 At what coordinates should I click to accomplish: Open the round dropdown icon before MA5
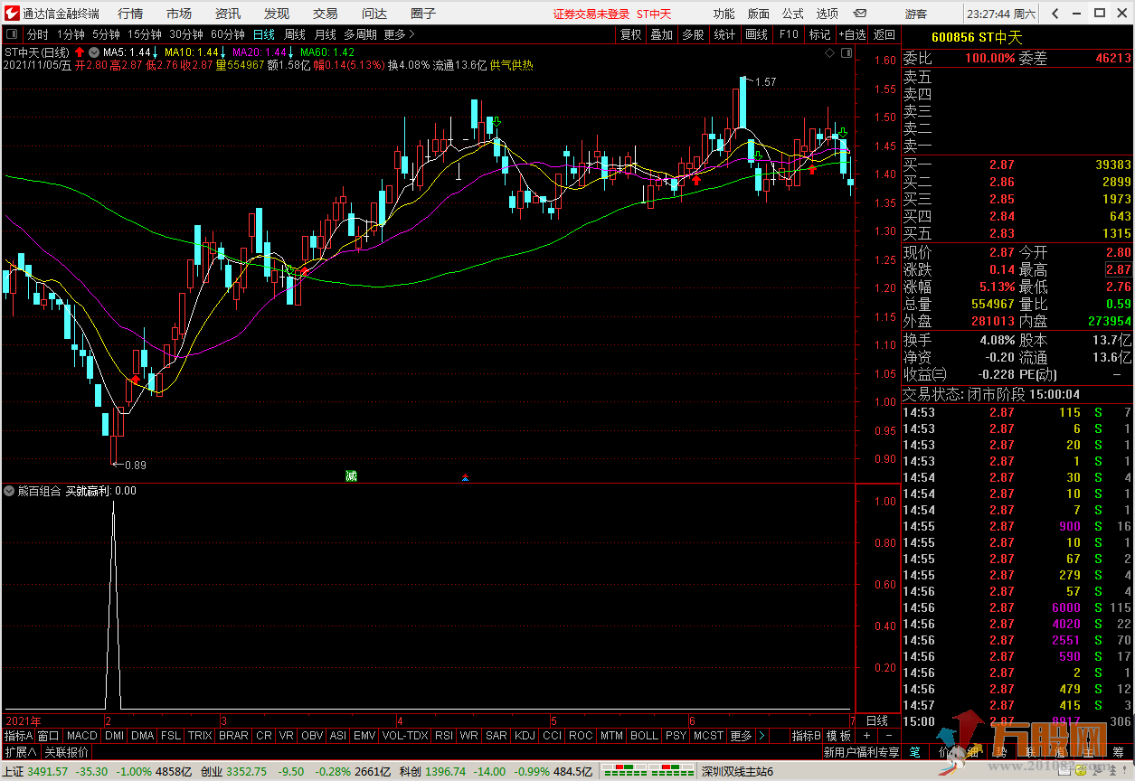tap(94, 52)
